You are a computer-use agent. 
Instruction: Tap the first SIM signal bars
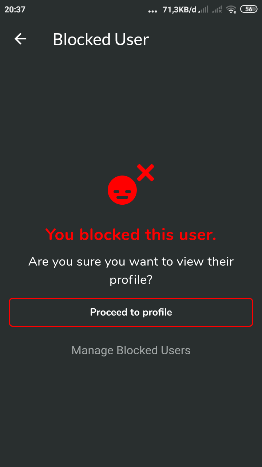click(x=203, y=9)
